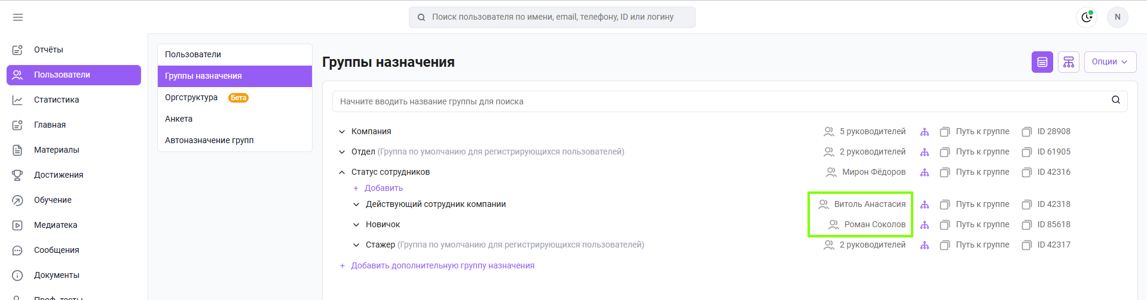
Task: Copy ID 85618 icon
Action: pos(1027,225)
